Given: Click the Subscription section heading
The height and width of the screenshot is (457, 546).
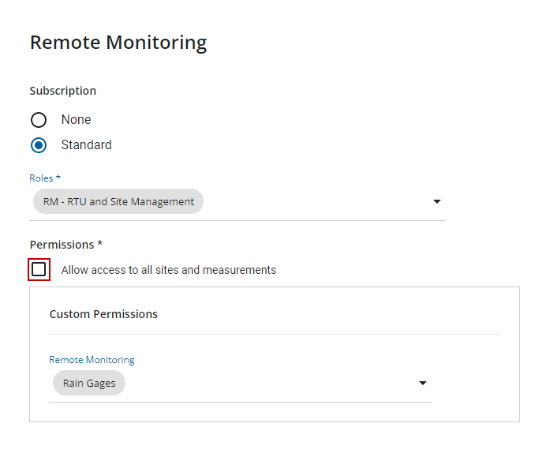Looking at the screenshot, I should (63, 91).
